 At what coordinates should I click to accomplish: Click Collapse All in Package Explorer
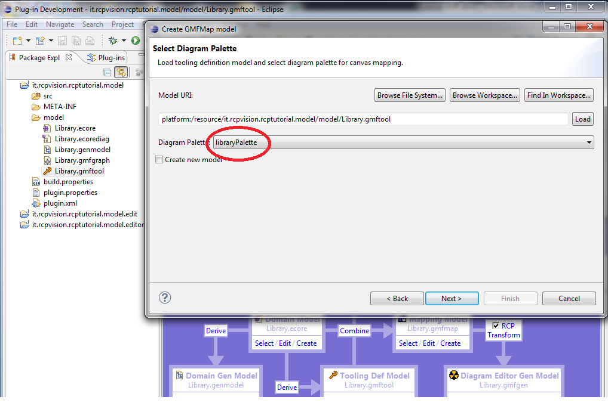(108, 72)
